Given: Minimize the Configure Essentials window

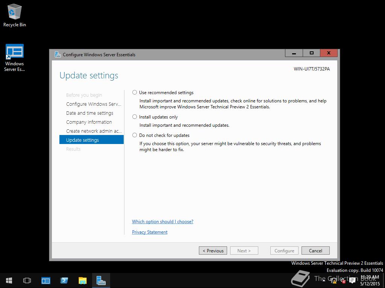Looking at the screenshot, I should coord(294,53).
